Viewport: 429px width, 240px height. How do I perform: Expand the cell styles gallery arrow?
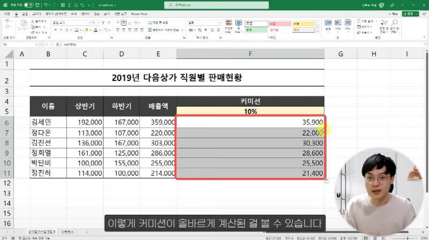coord(317,32)
